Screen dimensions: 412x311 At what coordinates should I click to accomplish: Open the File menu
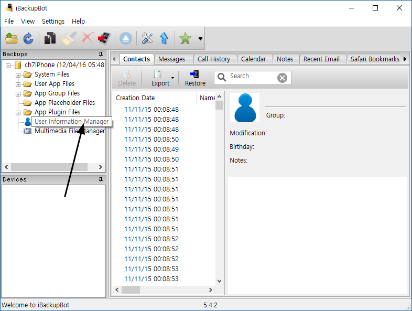coord(9,22)
